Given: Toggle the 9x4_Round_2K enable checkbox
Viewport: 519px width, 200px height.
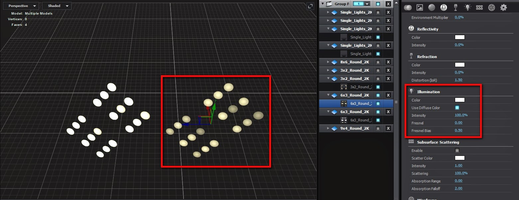Looking at the screenshot, I should pos(378,128).
